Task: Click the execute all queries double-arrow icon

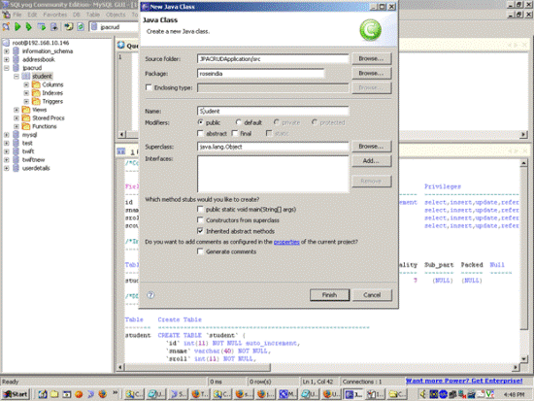Action: (x=29, y=26)
